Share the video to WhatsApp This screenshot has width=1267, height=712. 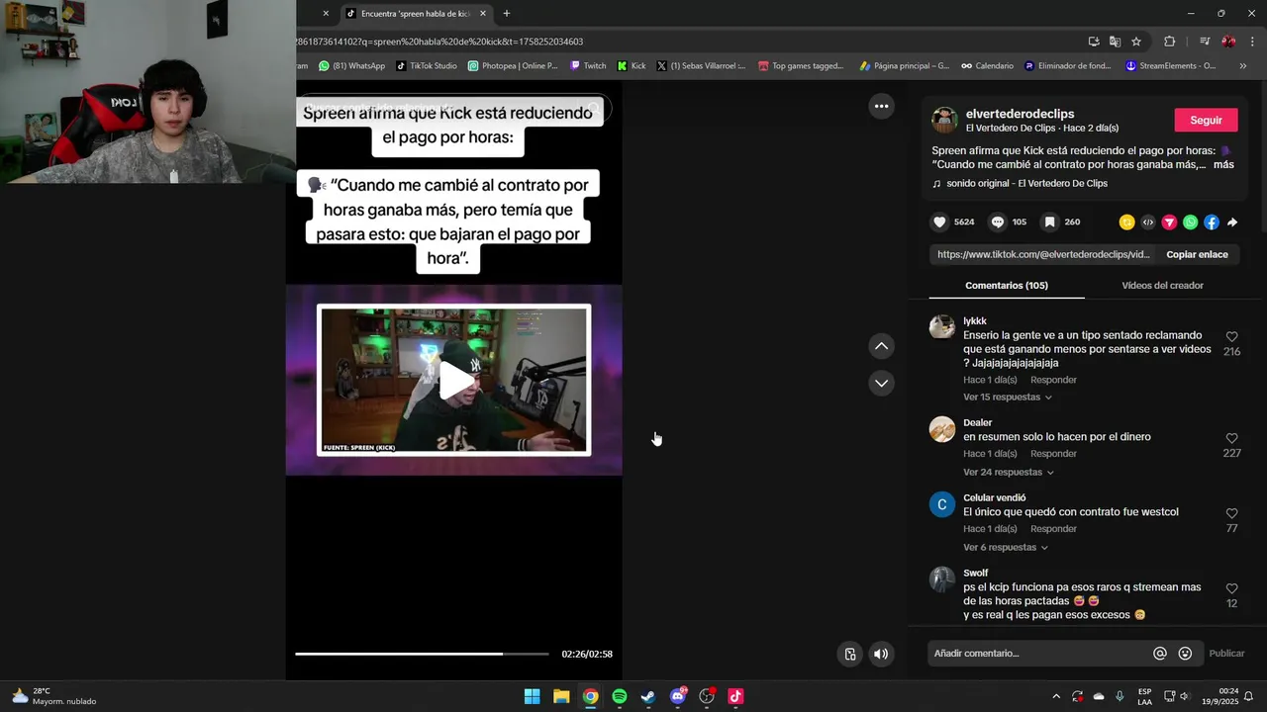[1190, 222]
